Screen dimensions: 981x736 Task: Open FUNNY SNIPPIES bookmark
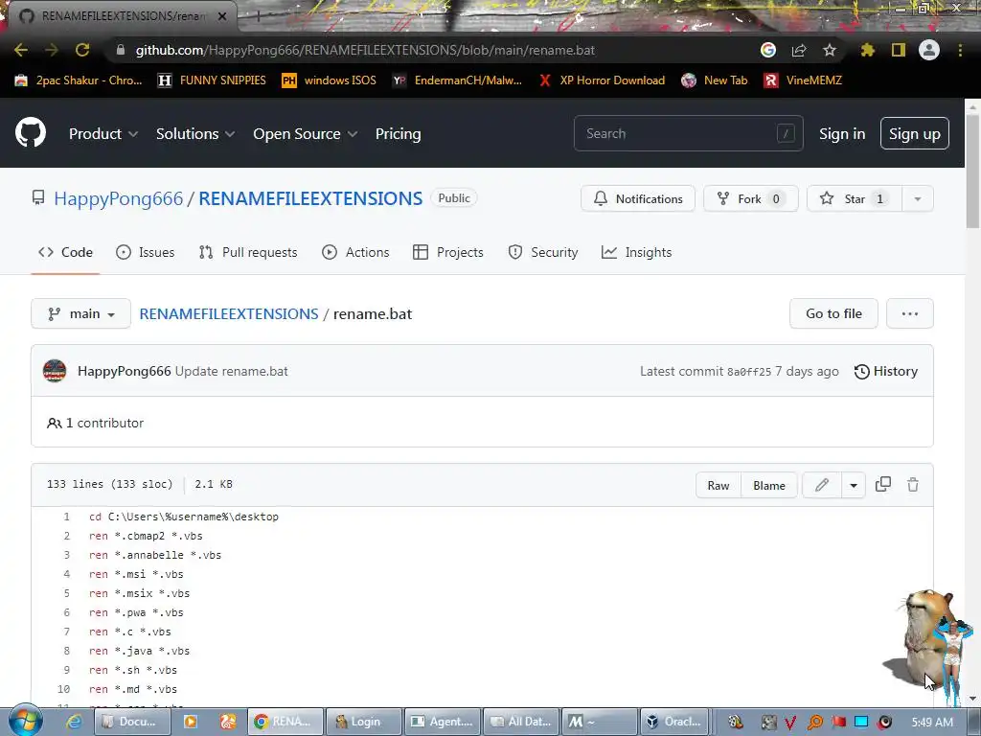(x=212, y=80)
